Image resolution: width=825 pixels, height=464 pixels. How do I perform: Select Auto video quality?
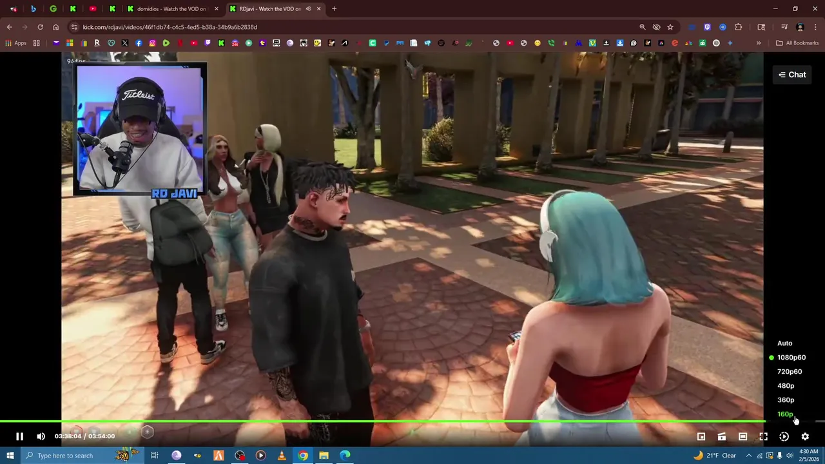click(784, 343)
